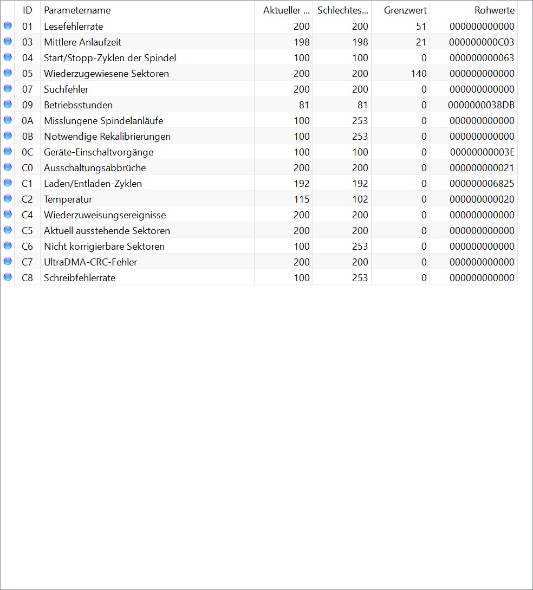Select the Temperatur parameter name
The image size is (533, 590).
click(x=68, y=199)
